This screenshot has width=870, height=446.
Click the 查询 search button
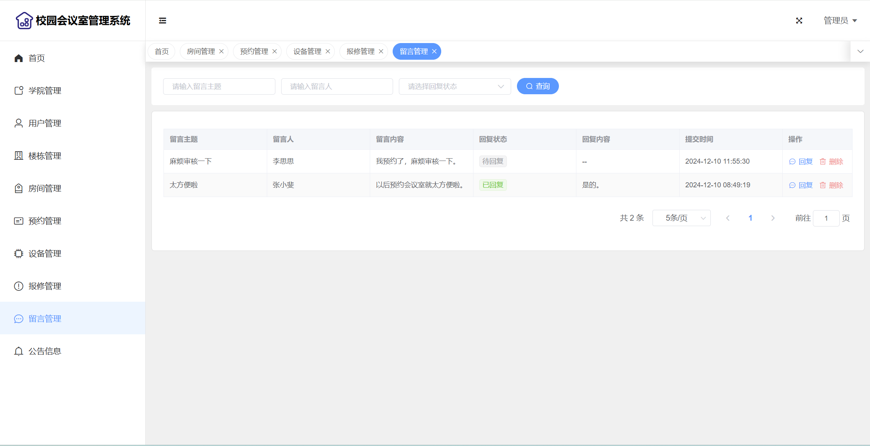(538, 86)
